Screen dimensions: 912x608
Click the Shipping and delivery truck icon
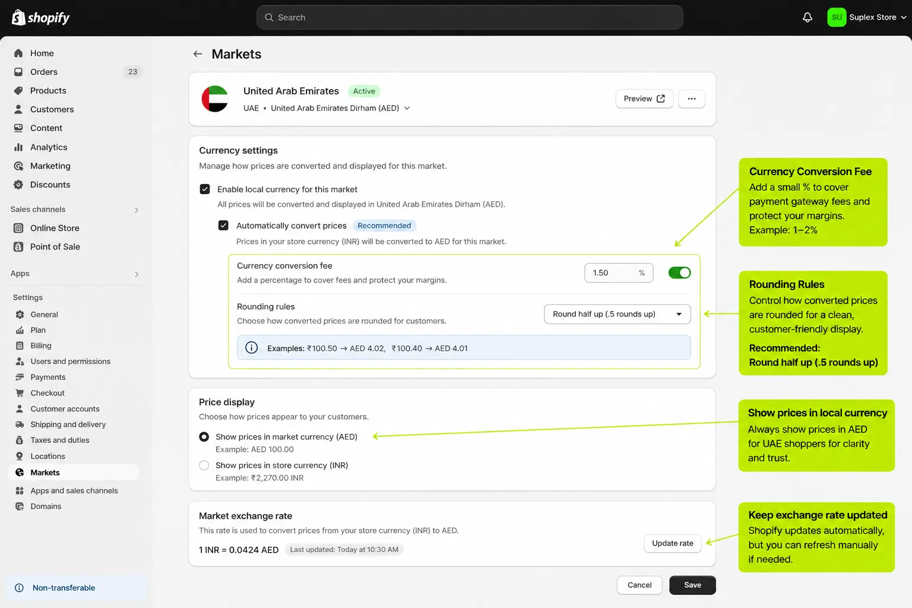click(20, 425)
